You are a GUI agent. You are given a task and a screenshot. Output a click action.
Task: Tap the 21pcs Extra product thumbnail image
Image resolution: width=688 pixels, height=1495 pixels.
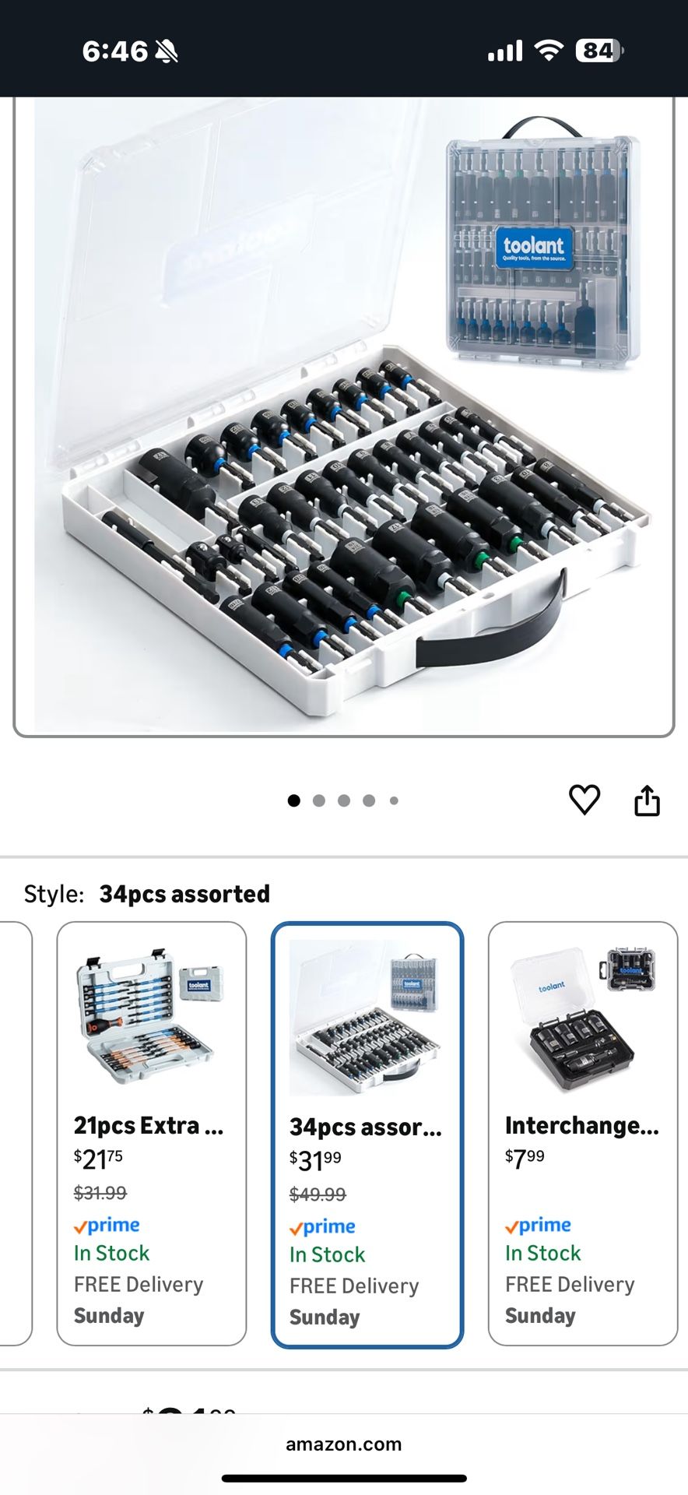(150, 1020)
